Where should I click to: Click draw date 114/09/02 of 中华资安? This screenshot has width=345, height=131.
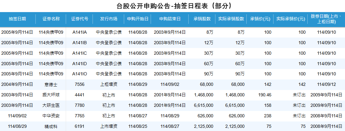click(x=17, y=116)
